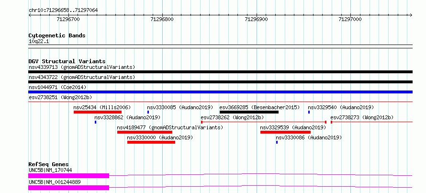Open the nsv1044971 (Coe2014) variant label
The height and width of the screenshot is (193, 426).
(x=57, y=87)
